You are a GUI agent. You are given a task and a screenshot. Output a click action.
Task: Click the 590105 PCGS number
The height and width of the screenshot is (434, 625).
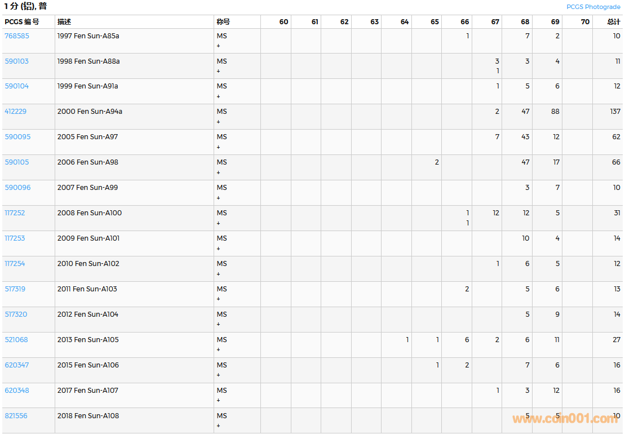[x=17, y=162]
